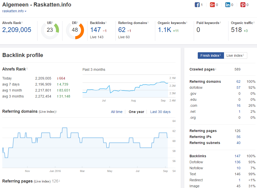Switch chart to Last 30 days
This screenshot has width=257, height=188.
(160, 112)
